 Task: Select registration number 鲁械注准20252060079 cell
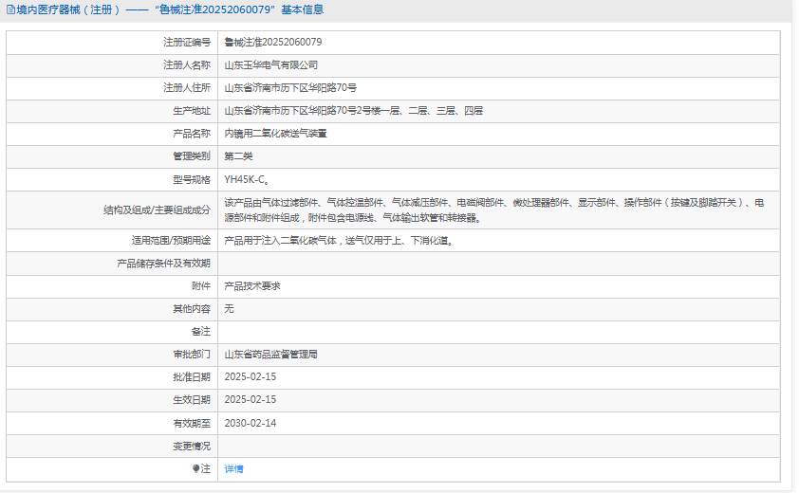click(x=273, y=43)
